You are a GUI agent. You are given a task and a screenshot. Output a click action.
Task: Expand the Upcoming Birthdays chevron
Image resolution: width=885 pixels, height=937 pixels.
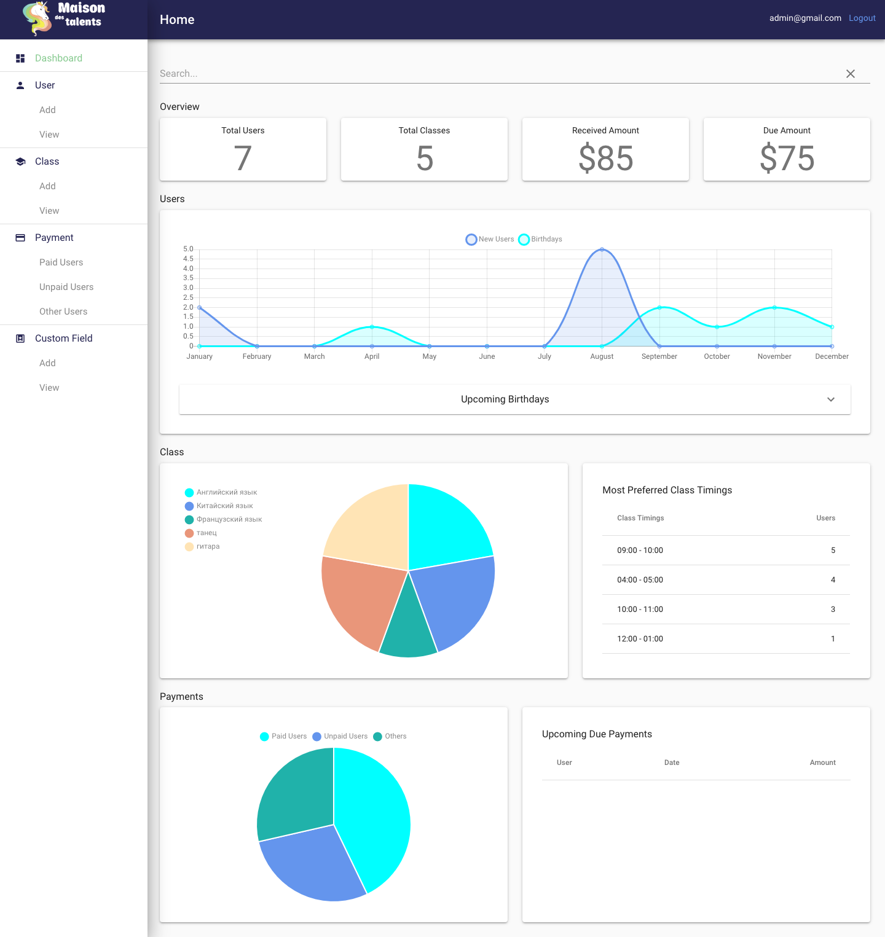tap(831, 399)
